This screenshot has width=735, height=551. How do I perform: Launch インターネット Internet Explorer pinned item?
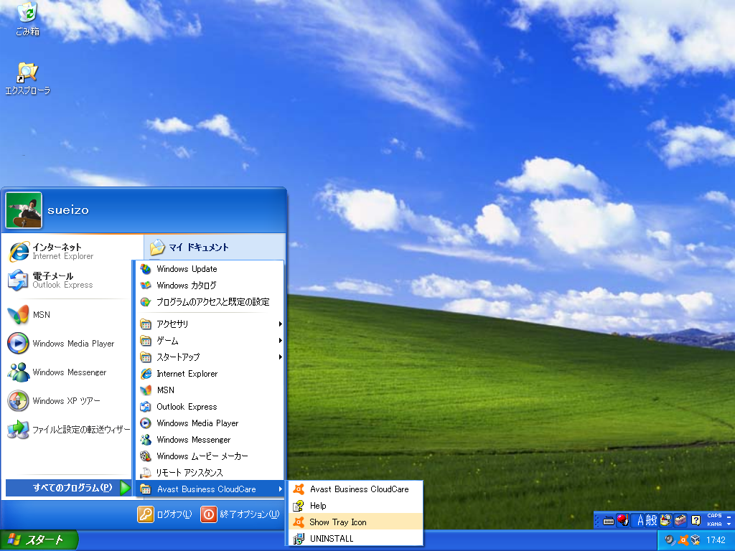[68, 252]
